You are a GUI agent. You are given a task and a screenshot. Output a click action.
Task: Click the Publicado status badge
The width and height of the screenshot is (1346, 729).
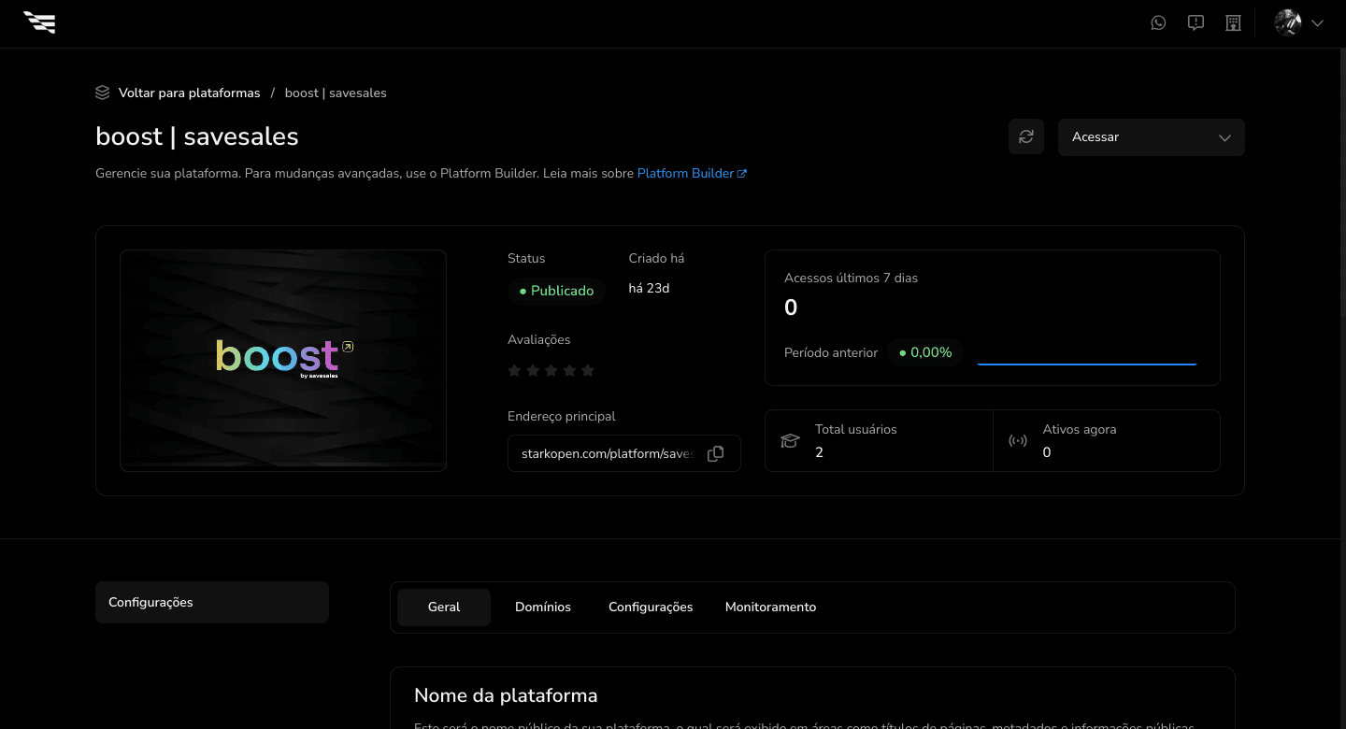(557, 291)
